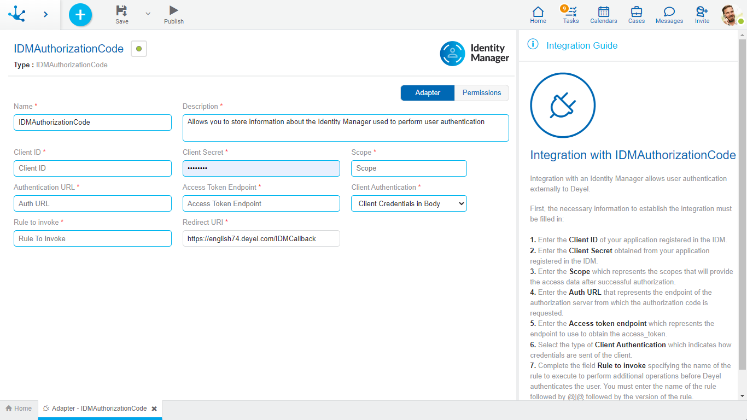747x420 pixels.
Task: Open Tasks list
Action: 571,15
